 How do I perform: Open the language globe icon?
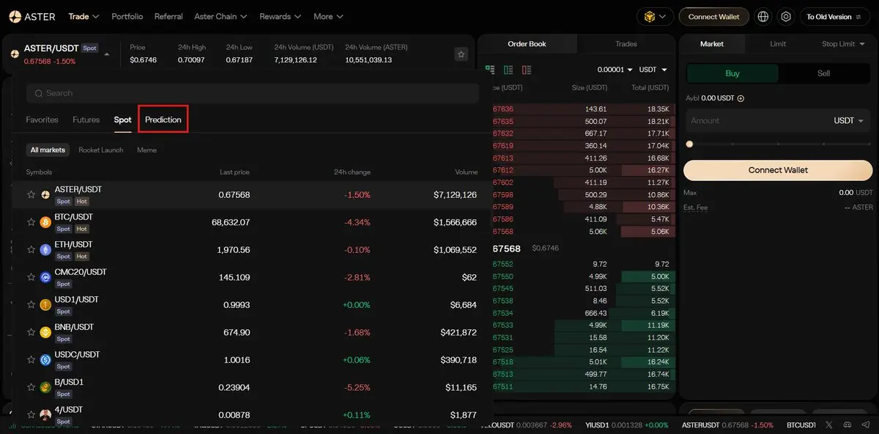[x=763, y=16]
